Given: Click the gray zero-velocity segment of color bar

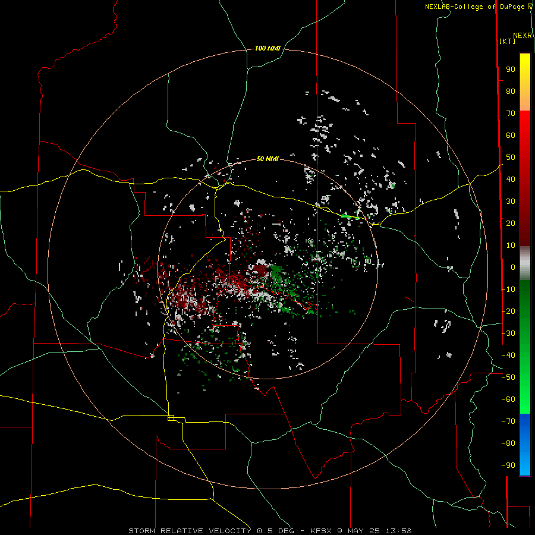Looking at the screenshot, I should click(x=525, y=263).
